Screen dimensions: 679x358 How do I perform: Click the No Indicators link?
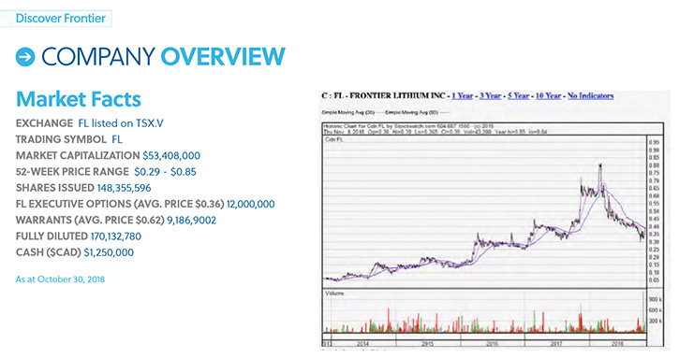point(590,95)
